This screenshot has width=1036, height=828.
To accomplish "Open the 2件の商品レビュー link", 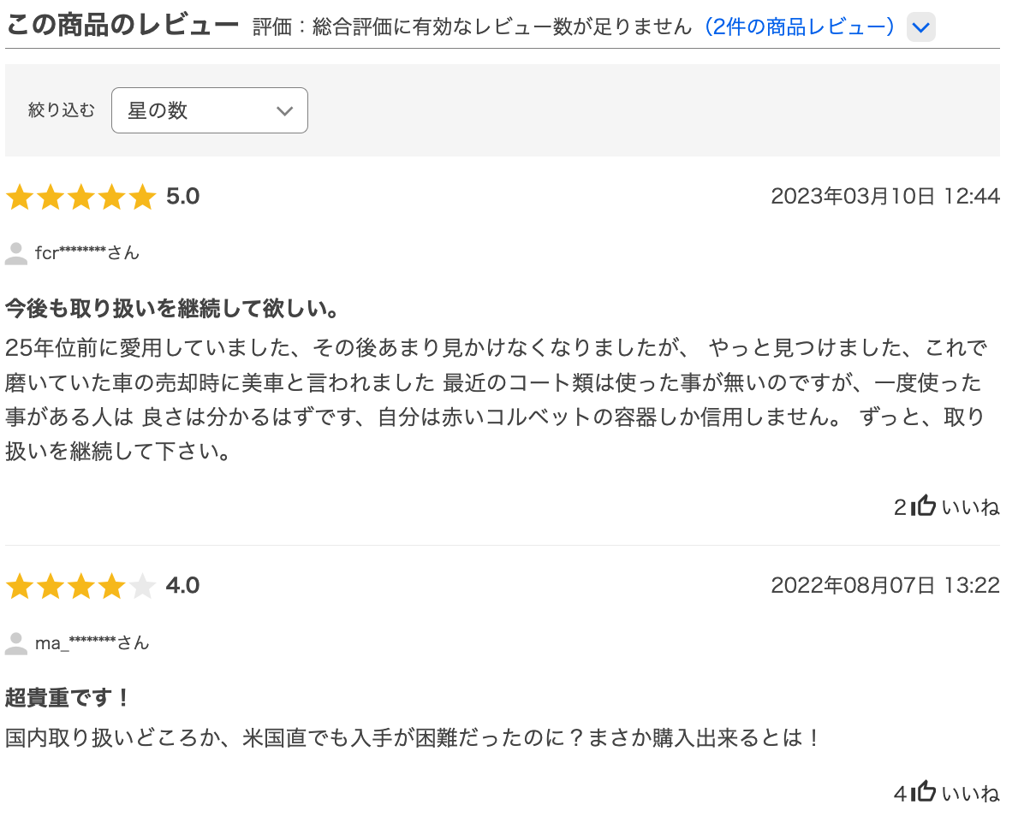I will 801,27.
